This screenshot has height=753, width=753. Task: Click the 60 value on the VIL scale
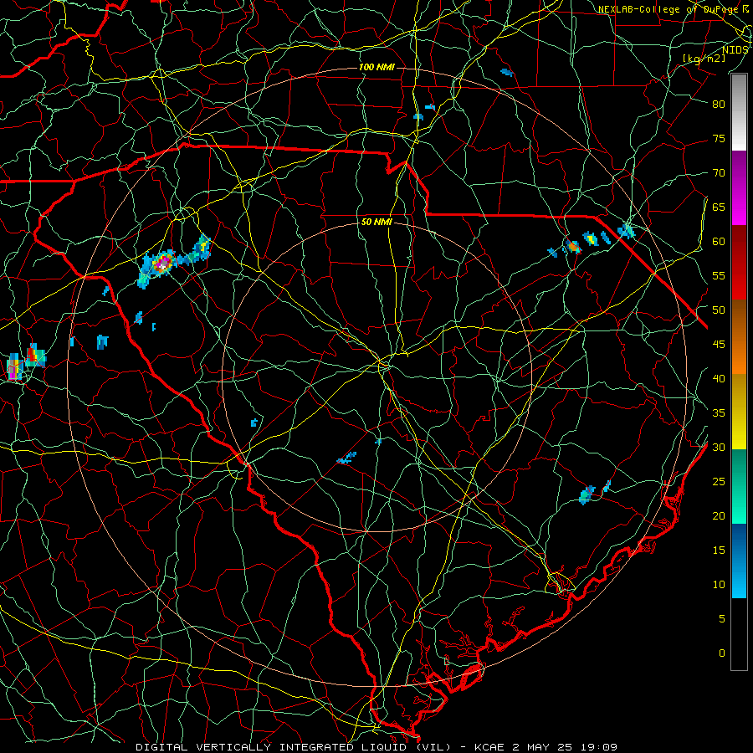coord(719,242)
